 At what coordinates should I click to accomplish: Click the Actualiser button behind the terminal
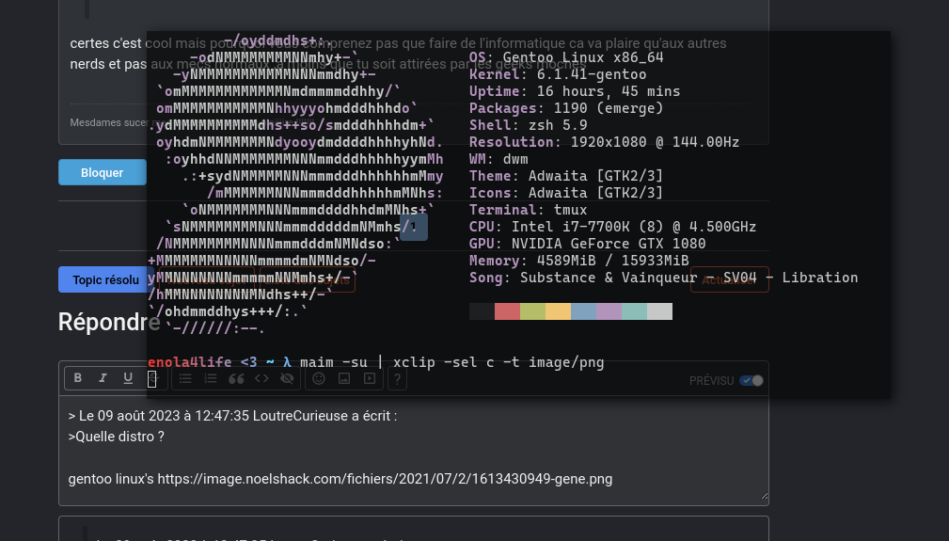tap(729, 279)
